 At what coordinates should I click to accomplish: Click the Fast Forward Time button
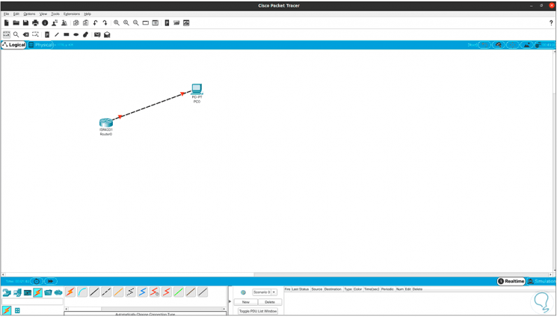pos(50,281)
